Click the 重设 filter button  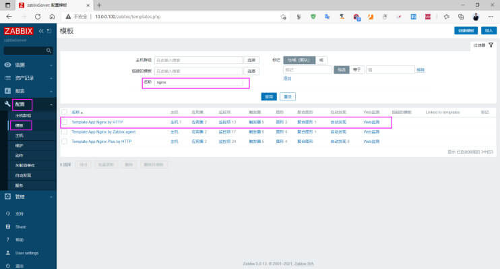tap(288, 96)
